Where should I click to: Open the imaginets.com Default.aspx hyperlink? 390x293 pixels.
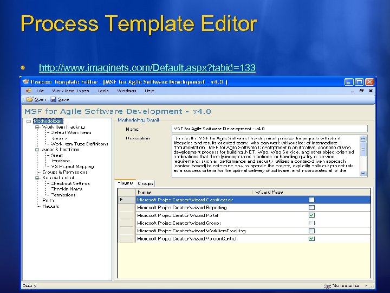tap(147, 67)
